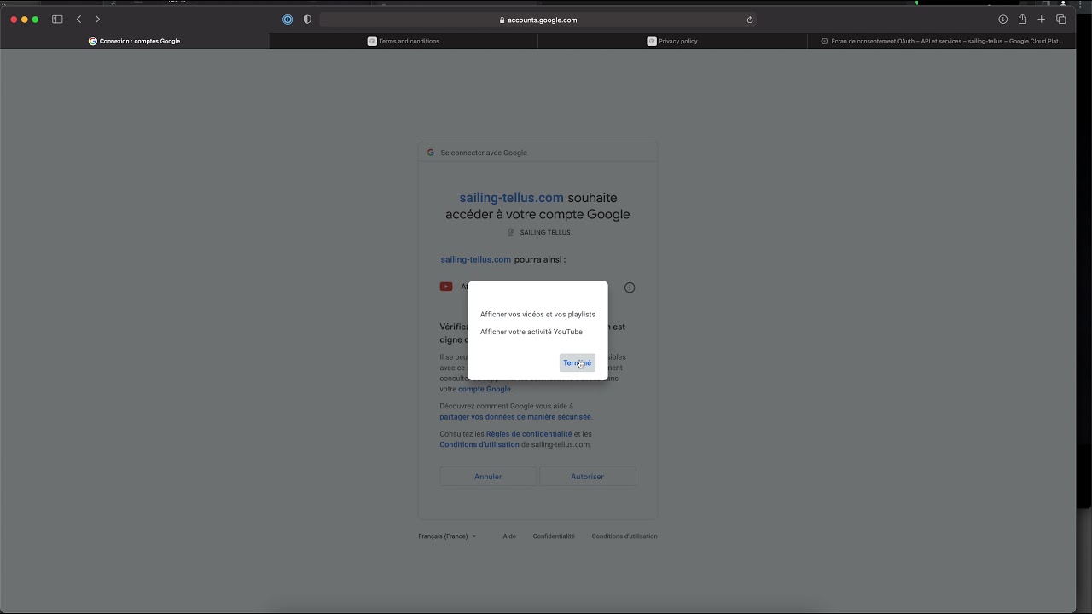Click the green fullscreen window button
The image size is (1092, 614).
point(35,20)
